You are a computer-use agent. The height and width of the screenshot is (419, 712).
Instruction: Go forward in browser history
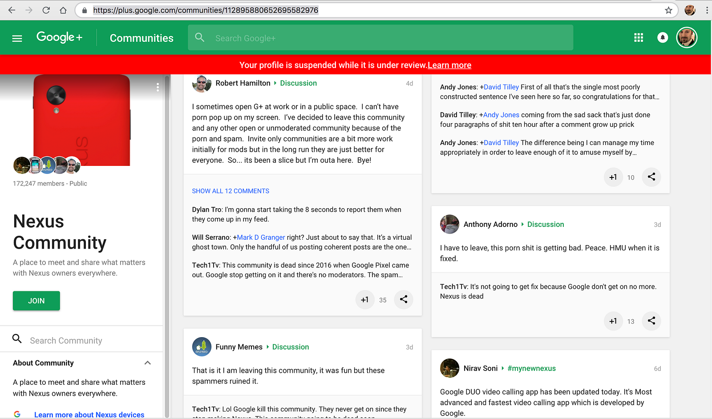click(29, 10)
